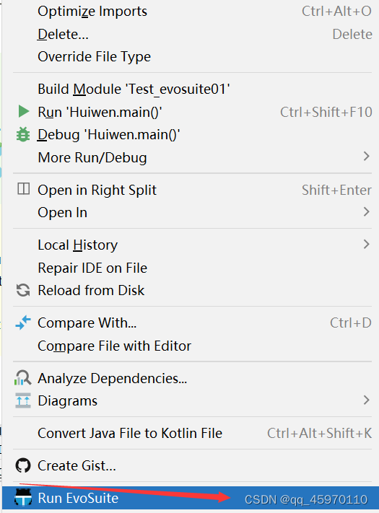Screen dimensions: 379x513
Task: Click the GitHub icon beside Create Gist
Action: (x=23, y=465)
